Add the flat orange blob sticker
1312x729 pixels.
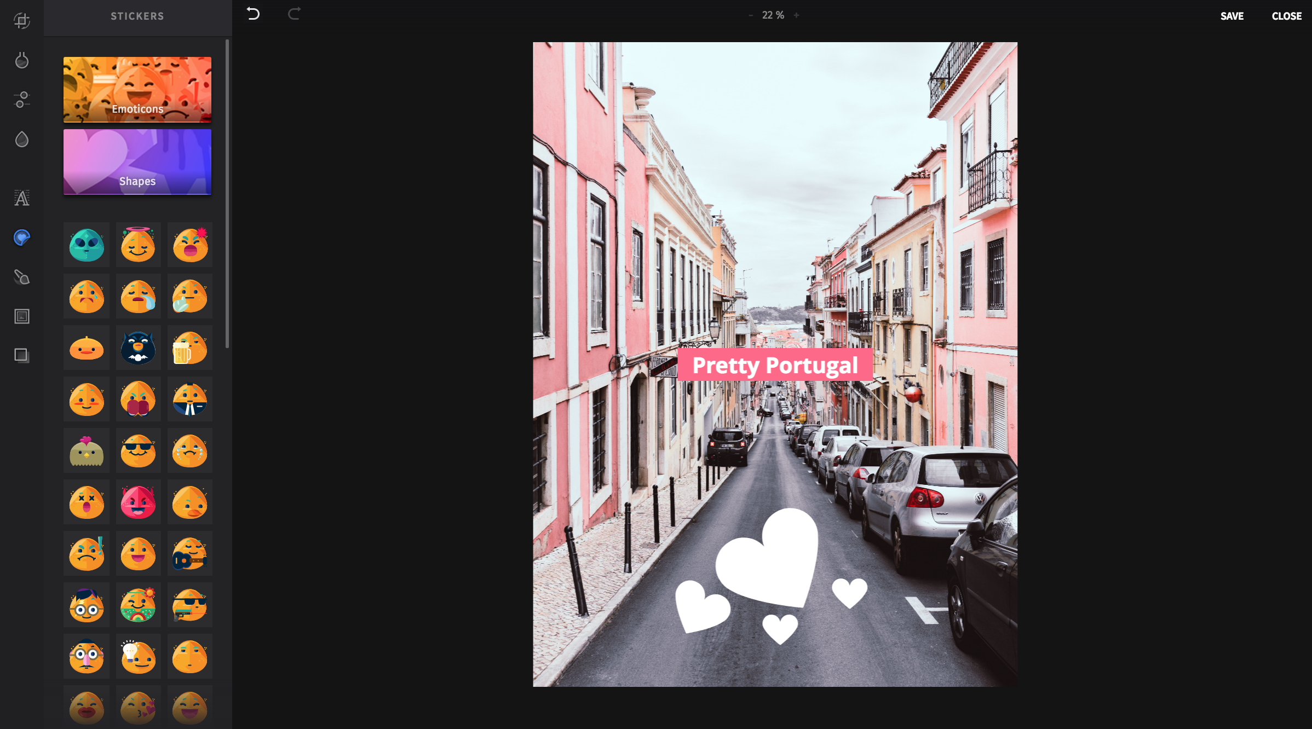click(x=87, y=348)
